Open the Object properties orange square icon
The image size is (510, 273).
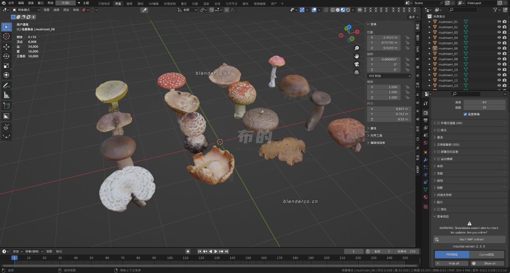pos(425,152)
